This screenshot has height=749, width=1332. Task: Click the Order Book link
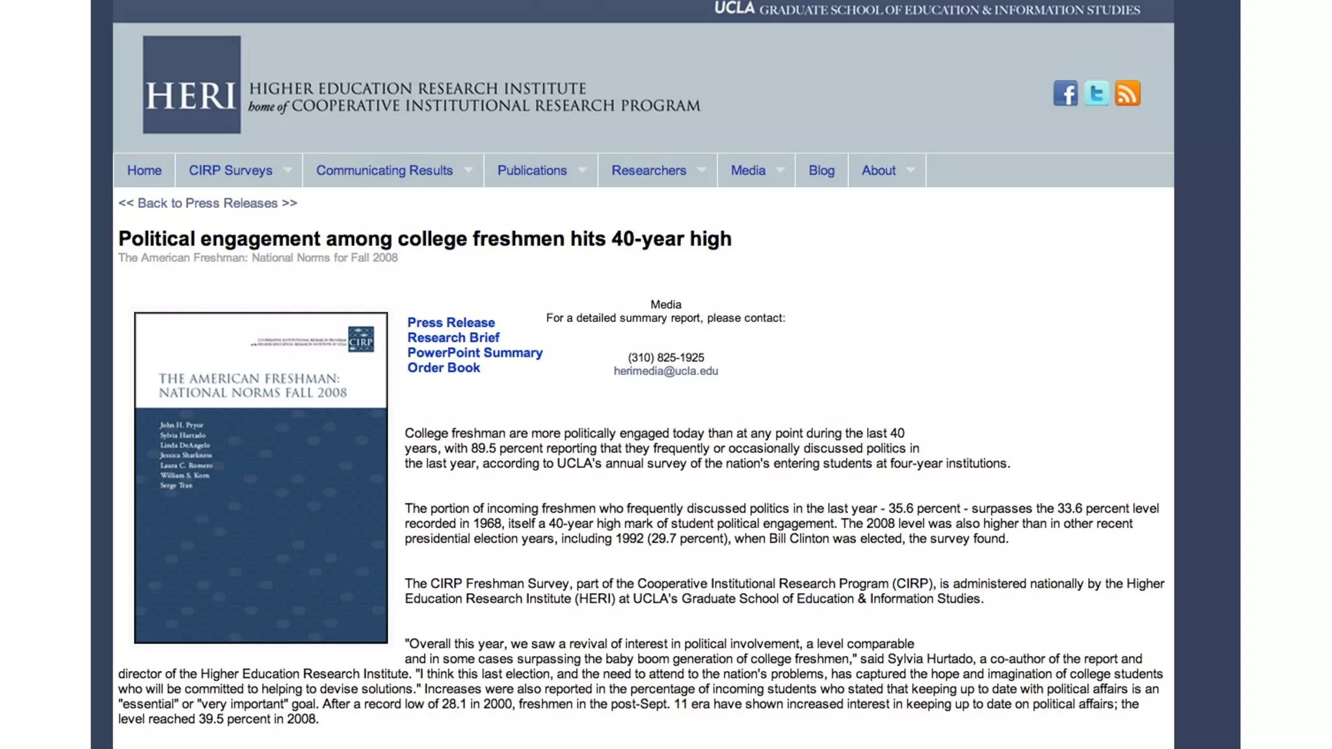coord(444,367)
